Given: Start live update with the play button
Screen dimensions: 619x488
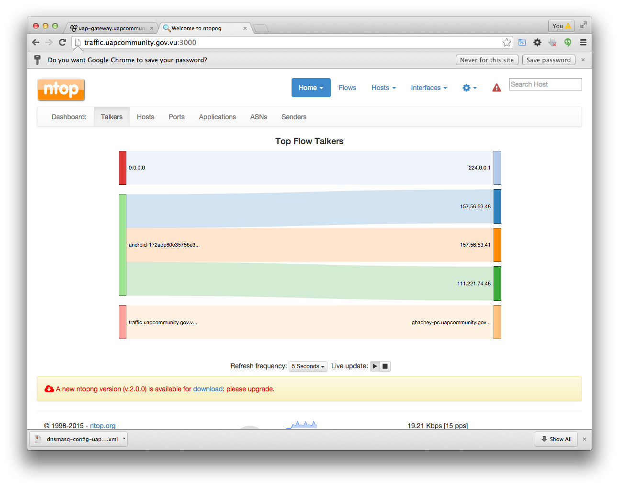Looking at the screenshot, I should pos(374,366).
